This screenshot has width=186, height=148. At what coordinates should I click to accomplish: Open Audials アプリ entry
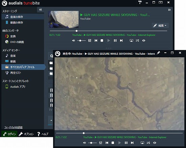pyautogui.click(x=23, y=87)
